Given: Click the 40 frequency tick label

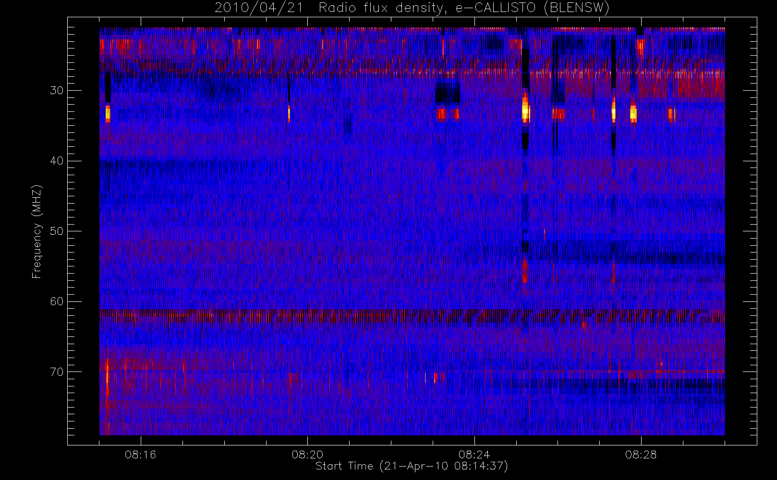Looking at the screenshot, I should pos(57,161).
